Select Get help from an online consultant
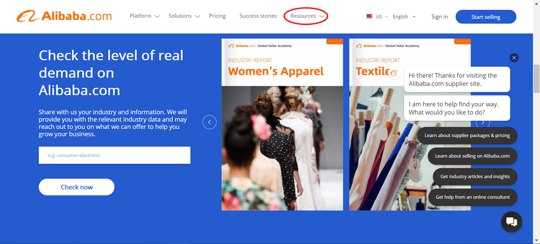 [472, 197]
